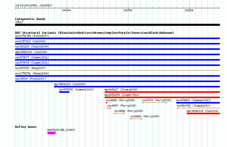This screenshot has height=147, width=227.
Task: Click the black 19p12 cytogenetic band bar
Action: tap(117, 25)
